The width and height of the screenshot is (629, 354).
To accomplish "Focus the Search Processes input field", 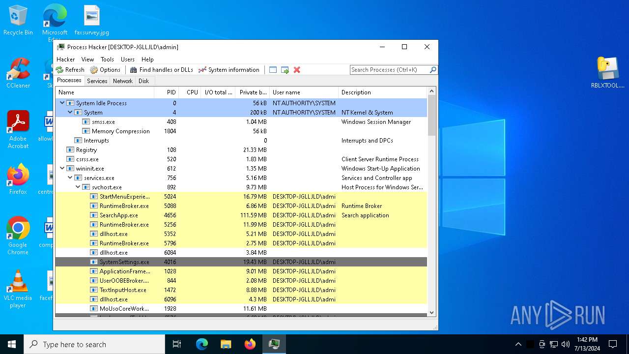I will (389, 70).
